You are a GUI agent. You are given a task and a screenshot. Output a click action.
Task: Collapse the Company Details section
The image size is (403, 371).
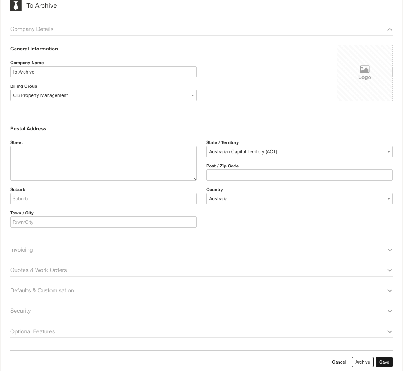click(390, 29)
